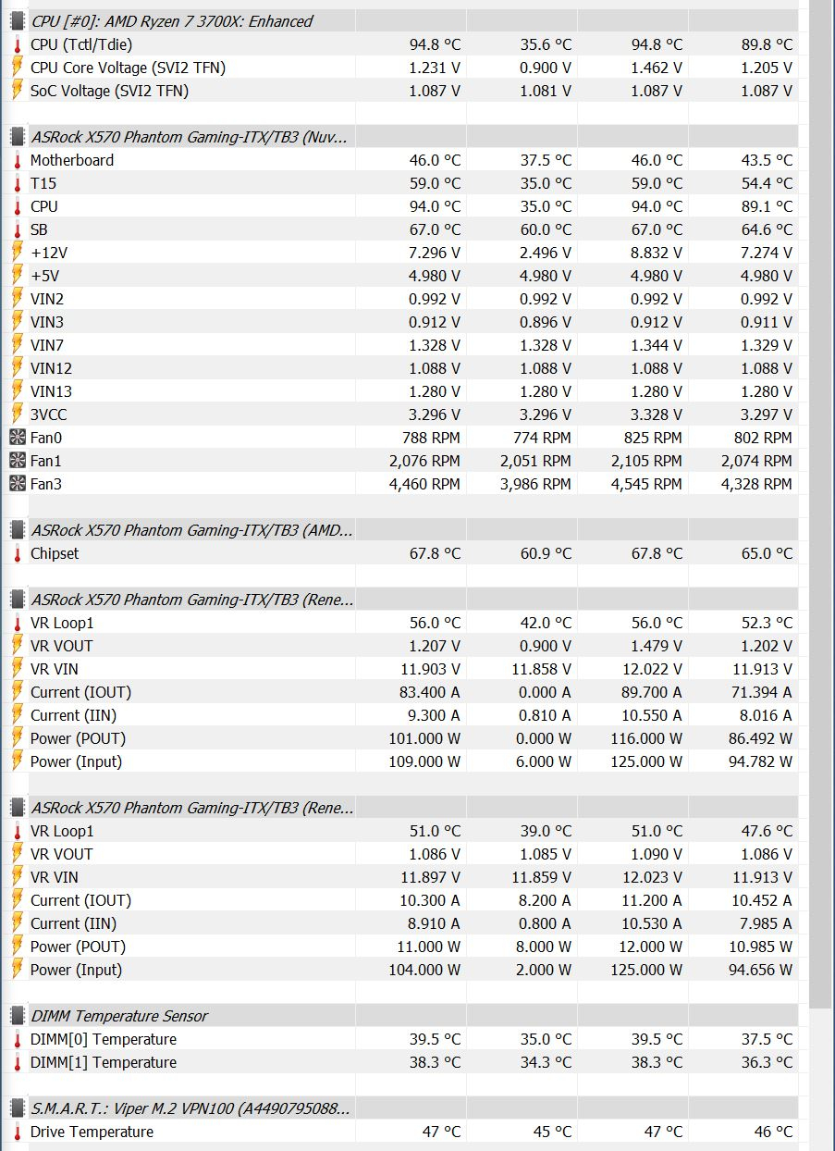Click the lightning icon for VIN2
Screen dimensions: 835x1151
pos(17,298)
